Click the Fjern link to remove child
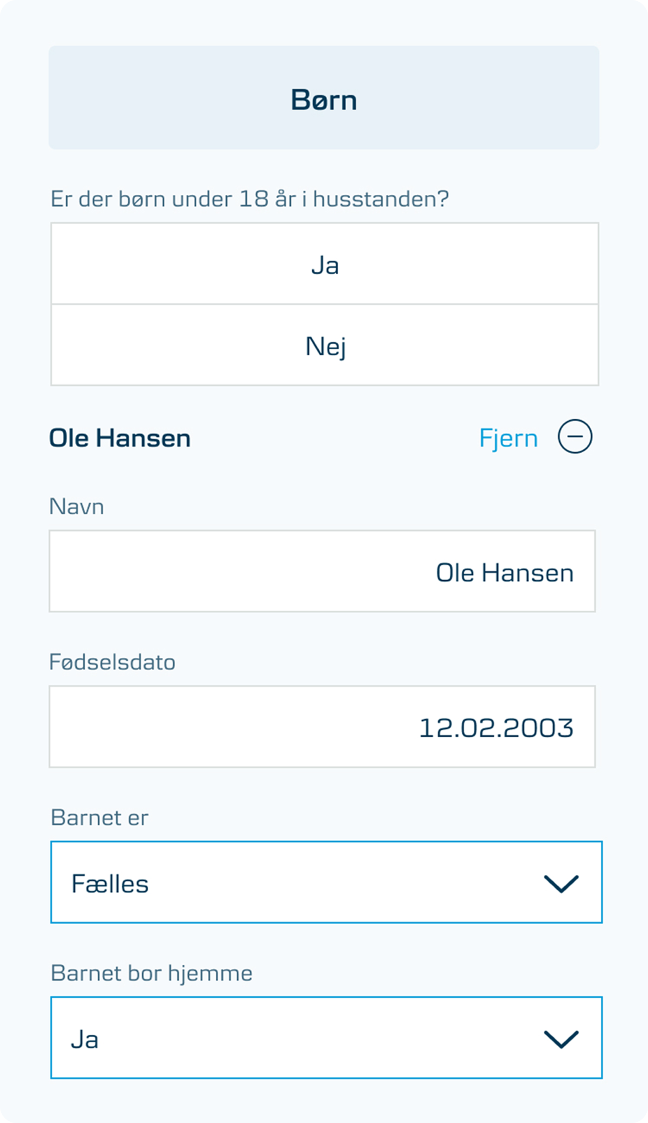 click(508, 438)
